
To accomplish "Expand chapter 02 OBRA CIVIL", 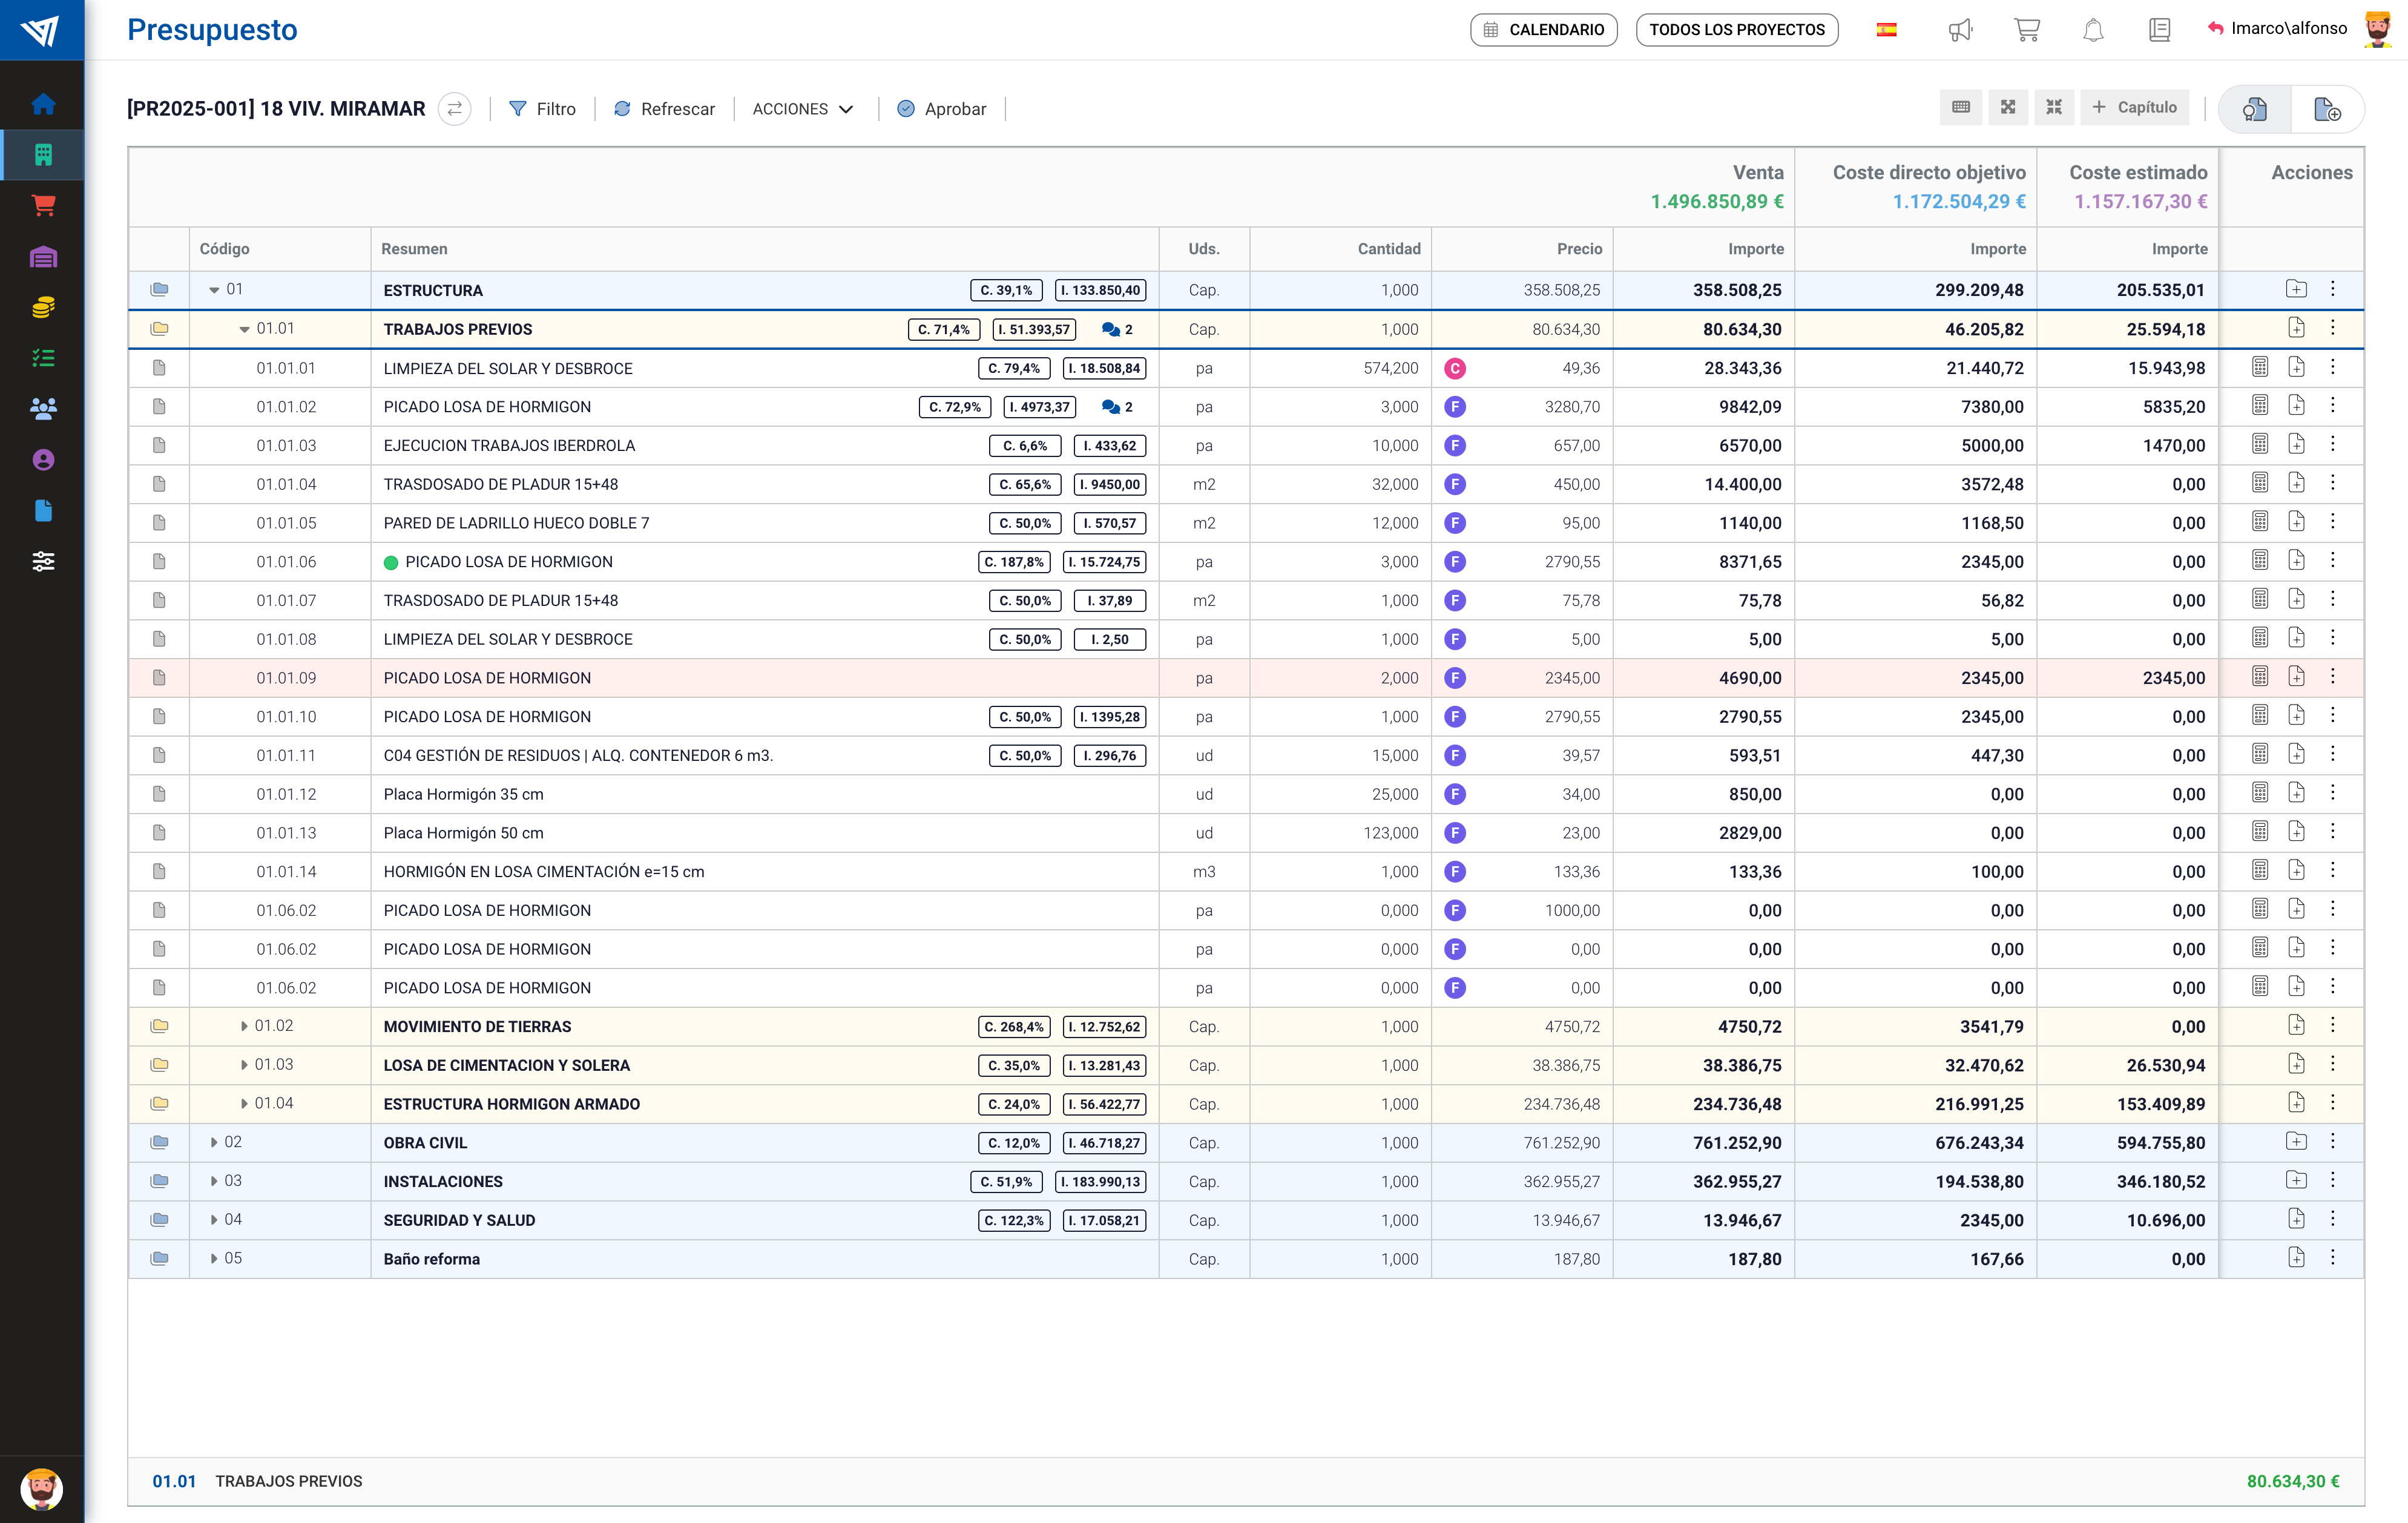I will (x=214, y=1142).
